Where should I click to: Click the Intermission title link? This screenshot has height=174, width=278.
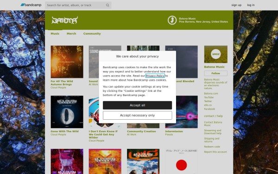174,131
